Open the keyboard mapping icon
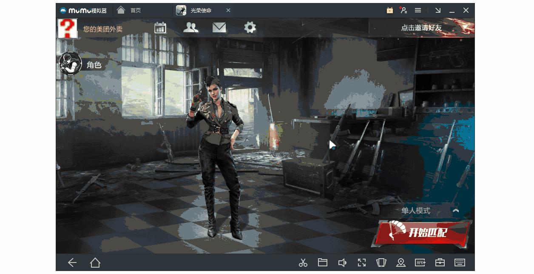 click(x=460, y=263)
